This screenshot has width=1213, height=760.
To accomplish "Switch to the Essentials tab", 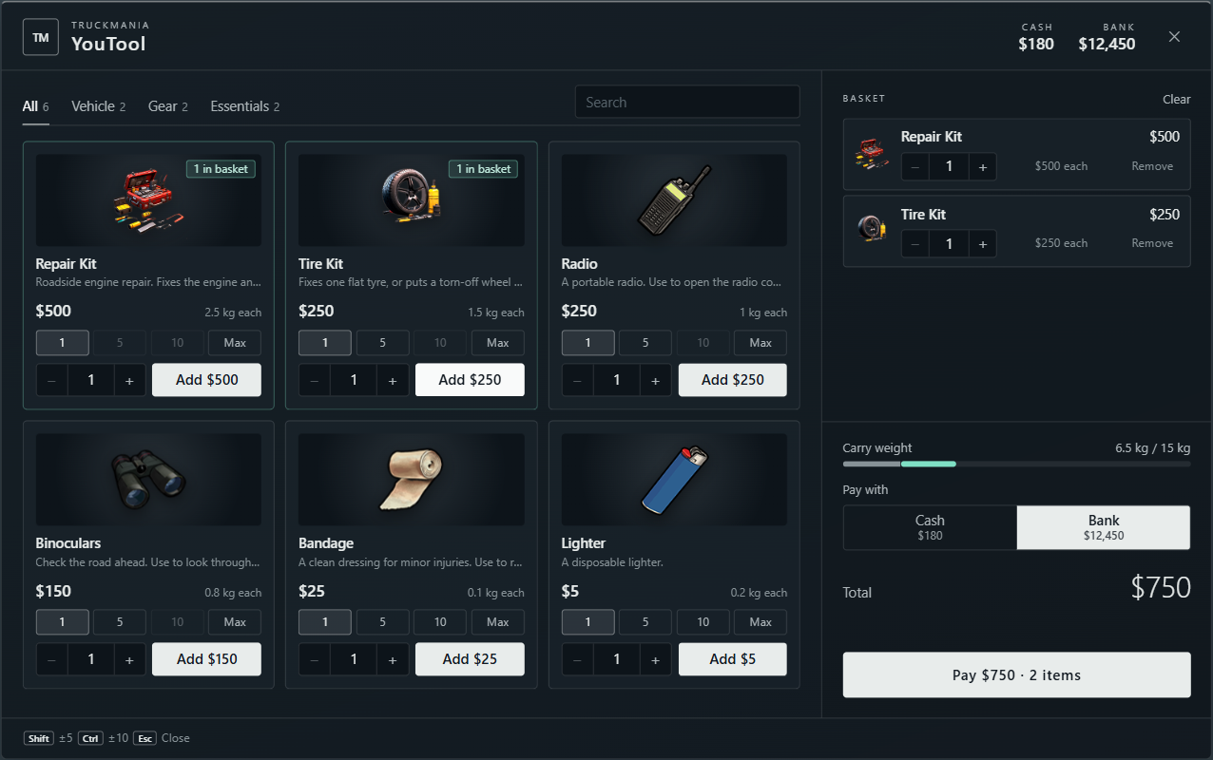I will coord(245,106).
